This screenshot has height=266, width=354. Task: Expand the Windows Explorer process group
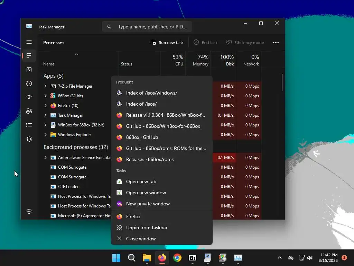(x=45, y=135)
